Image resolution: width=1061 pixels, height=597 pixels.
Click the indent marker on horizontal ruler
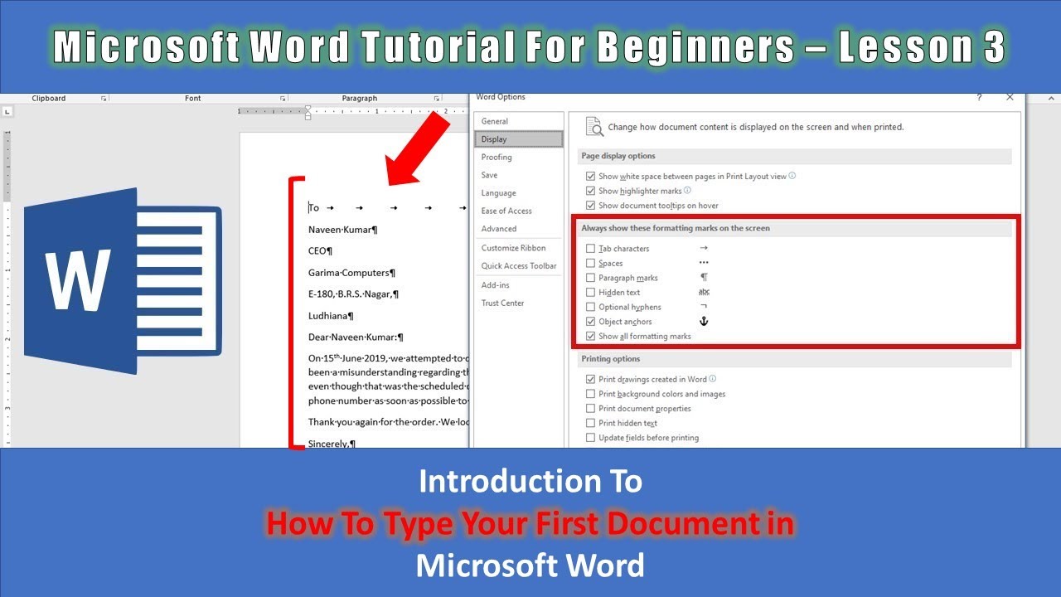pyautogui.click(x=308, y=112)
